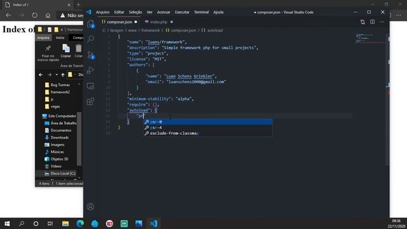Click the code minimap in the editor

[370, 38]
